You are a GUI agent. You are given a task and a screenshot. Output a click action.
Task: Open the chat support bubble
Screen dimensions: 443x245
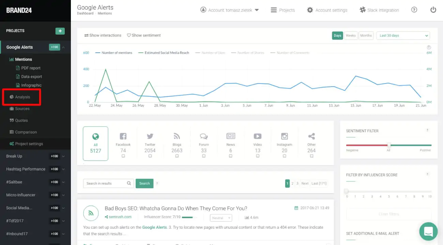(428, 231)
